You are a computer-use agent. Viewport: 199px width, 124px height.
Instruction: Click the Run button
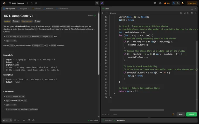181,114
